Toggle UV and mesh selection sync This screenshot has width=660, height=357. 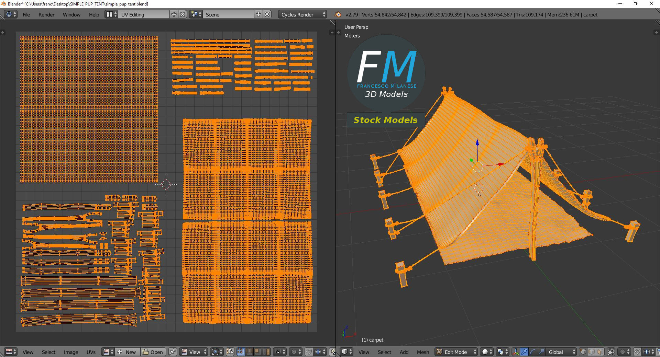pos(230,352)
